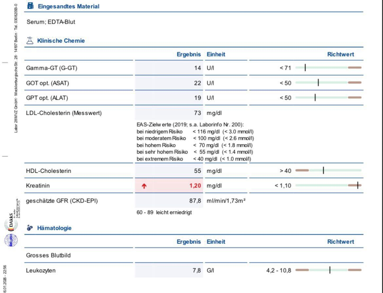
Task: Click the Klinische Chemie flask icon
Action: [30, 41]
